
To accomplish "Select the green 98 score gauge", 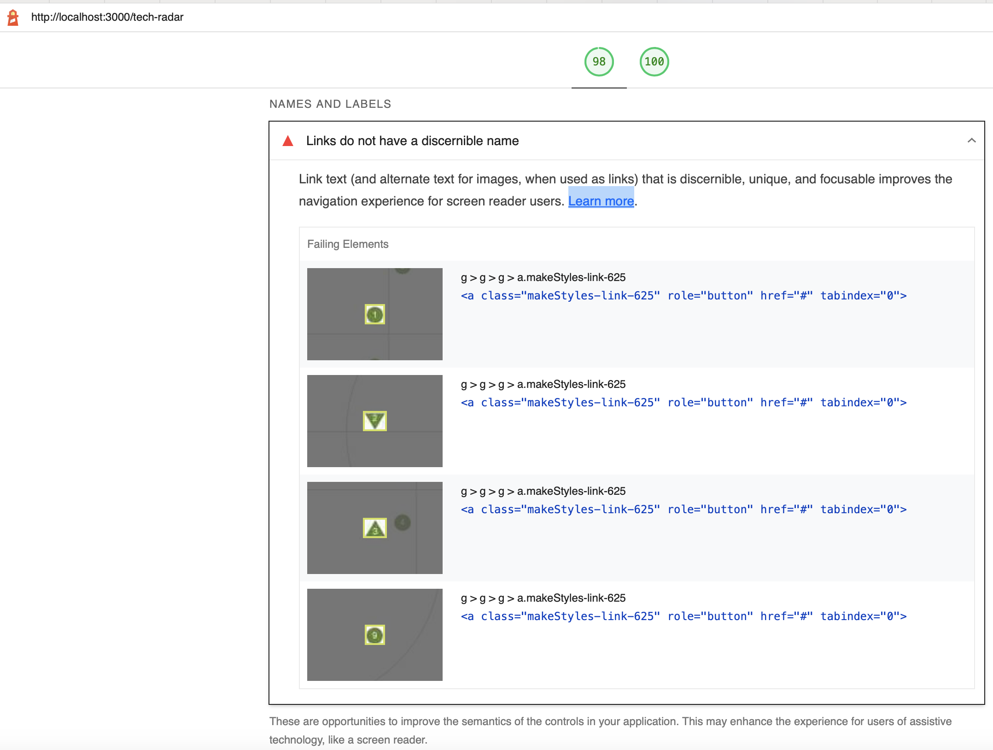I will coord(598,61).
